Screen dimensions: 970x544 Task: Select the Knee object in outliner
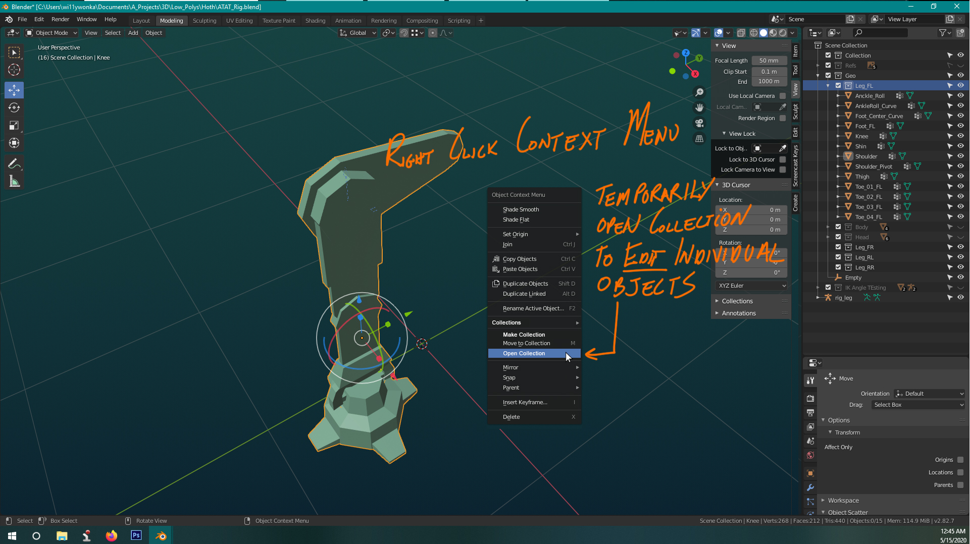(x=861, y=136)
